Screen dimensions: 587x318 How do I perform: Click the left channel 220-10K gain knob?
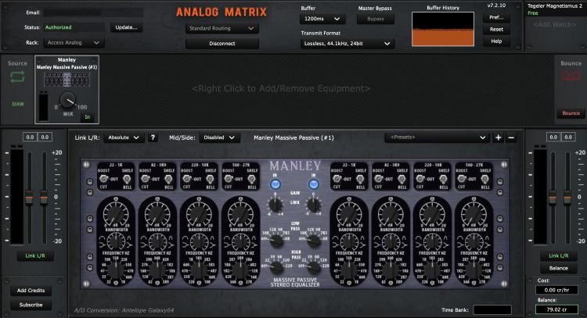coord(199,214)
